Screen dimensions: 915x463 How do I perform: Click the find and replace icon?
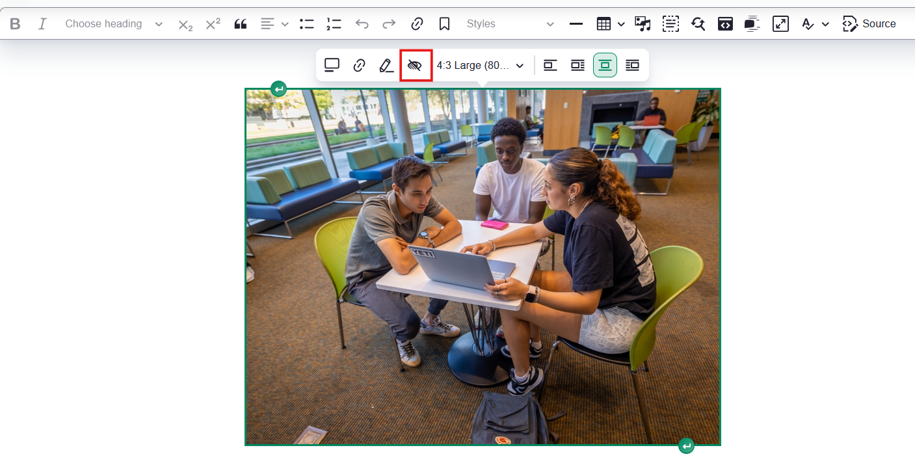698,24
